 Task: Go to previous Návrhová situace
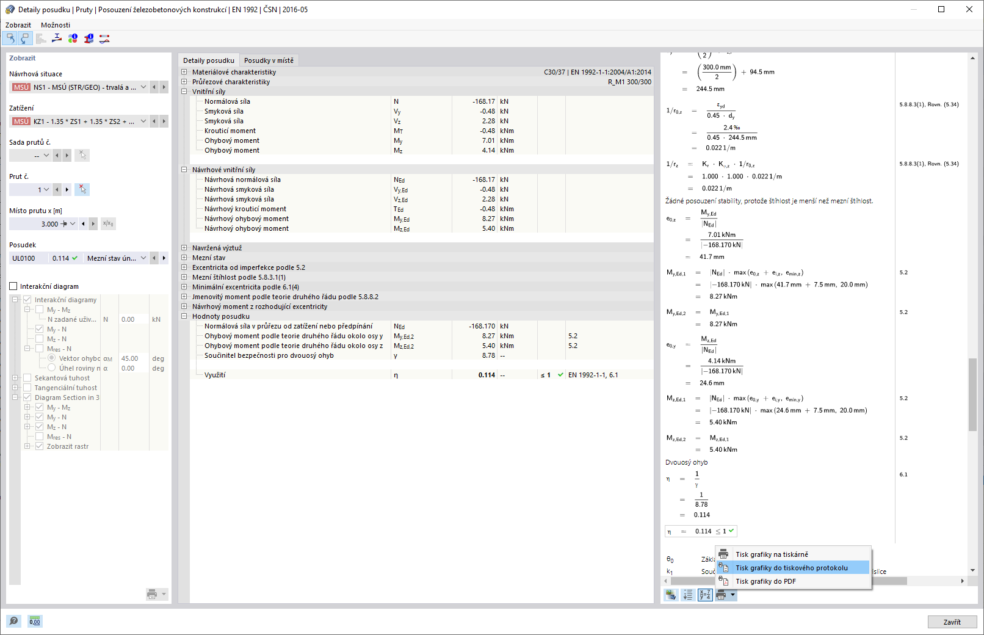(154, 87)
